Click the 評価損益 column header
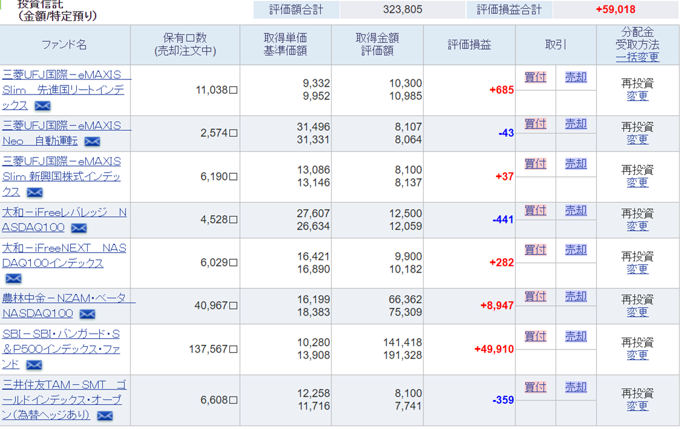 469,45
